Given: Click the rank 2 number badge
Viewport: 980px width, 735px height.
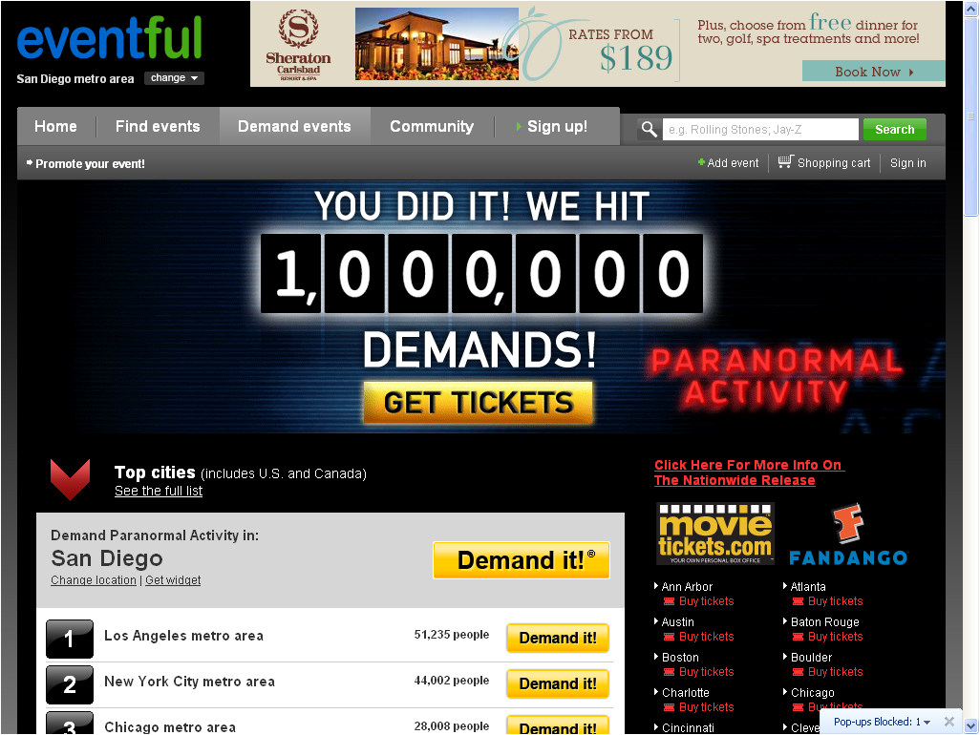Looking at the screenshot, I should pyautogui.click(x=70, y=685).
